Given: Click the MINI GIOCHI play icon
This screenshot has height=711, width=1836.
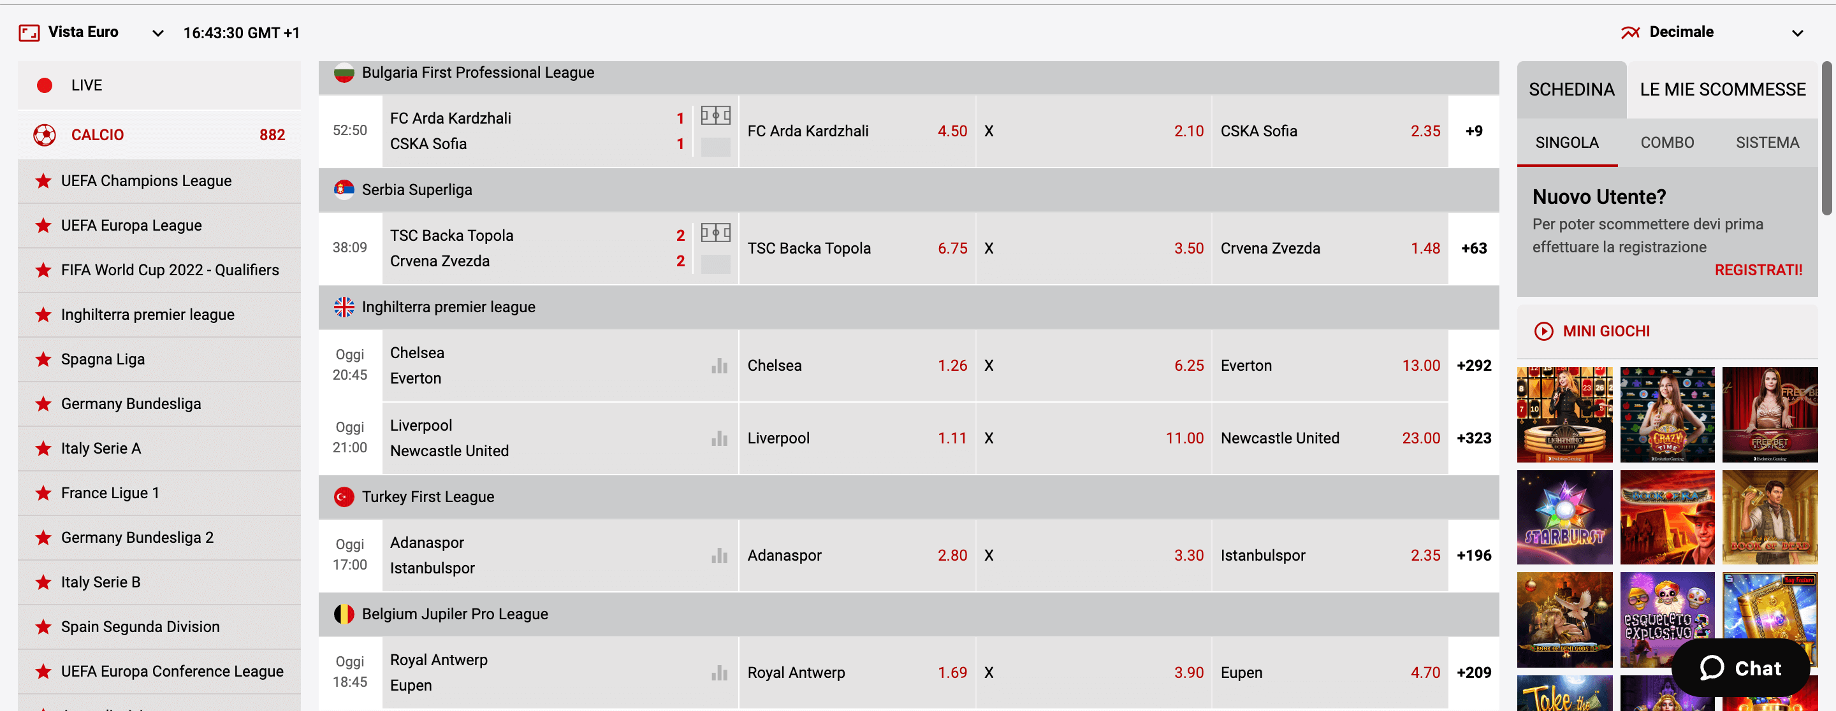Looking at the screenshot, I should click(x=1545, y=331).
